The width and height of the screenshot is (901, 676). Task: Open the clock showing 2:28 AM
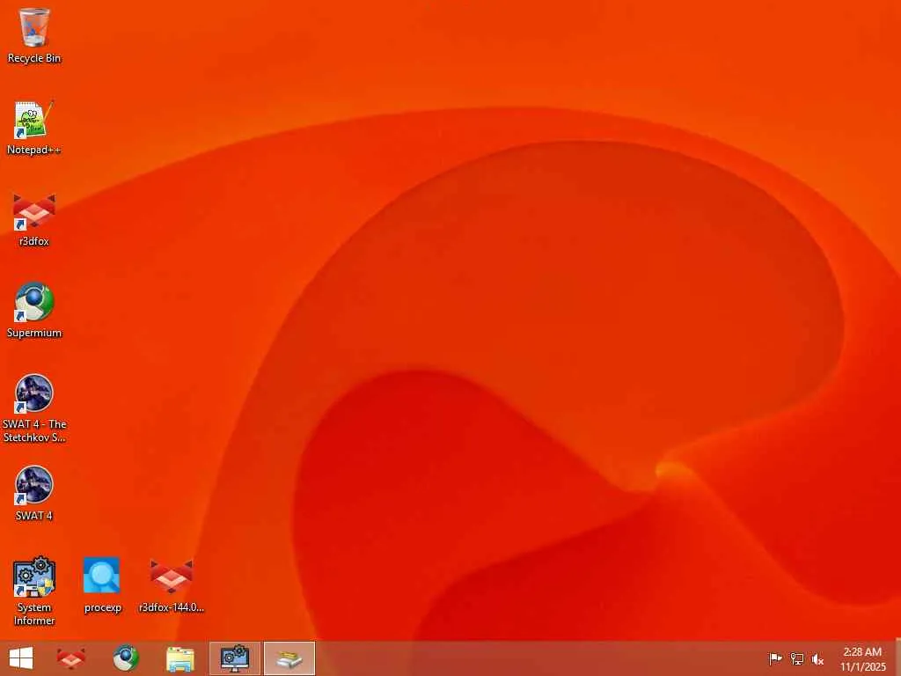click(862, 659)
